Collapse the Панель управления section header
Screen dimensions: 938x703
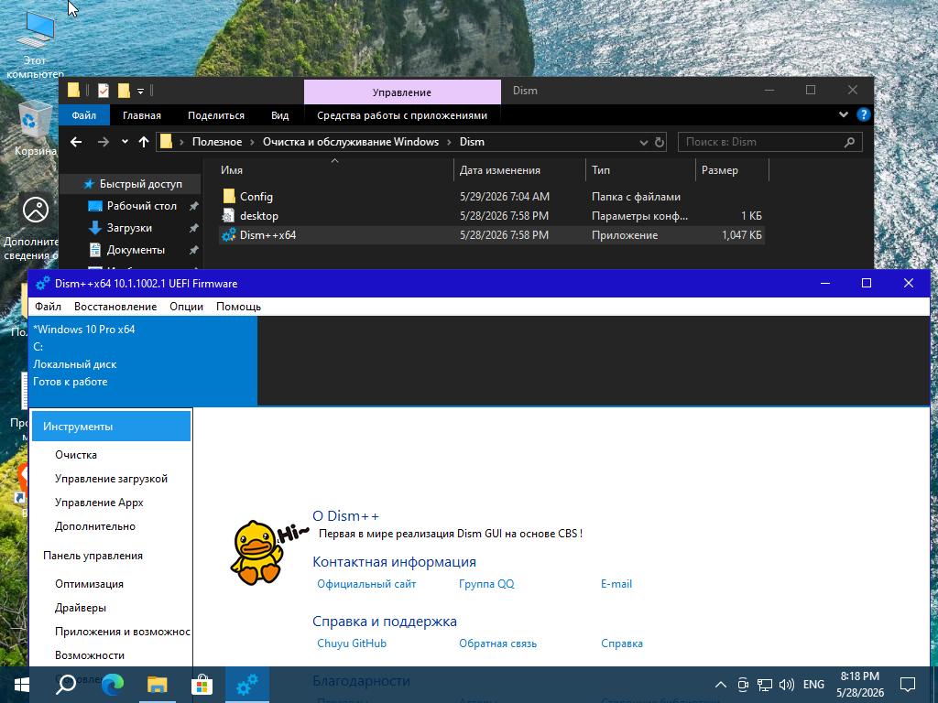[x=93, y=556]
